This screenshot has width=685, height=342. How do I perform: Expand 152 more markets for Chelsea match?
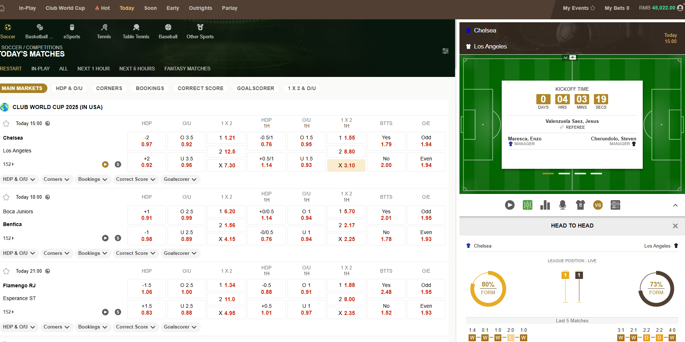8,164
